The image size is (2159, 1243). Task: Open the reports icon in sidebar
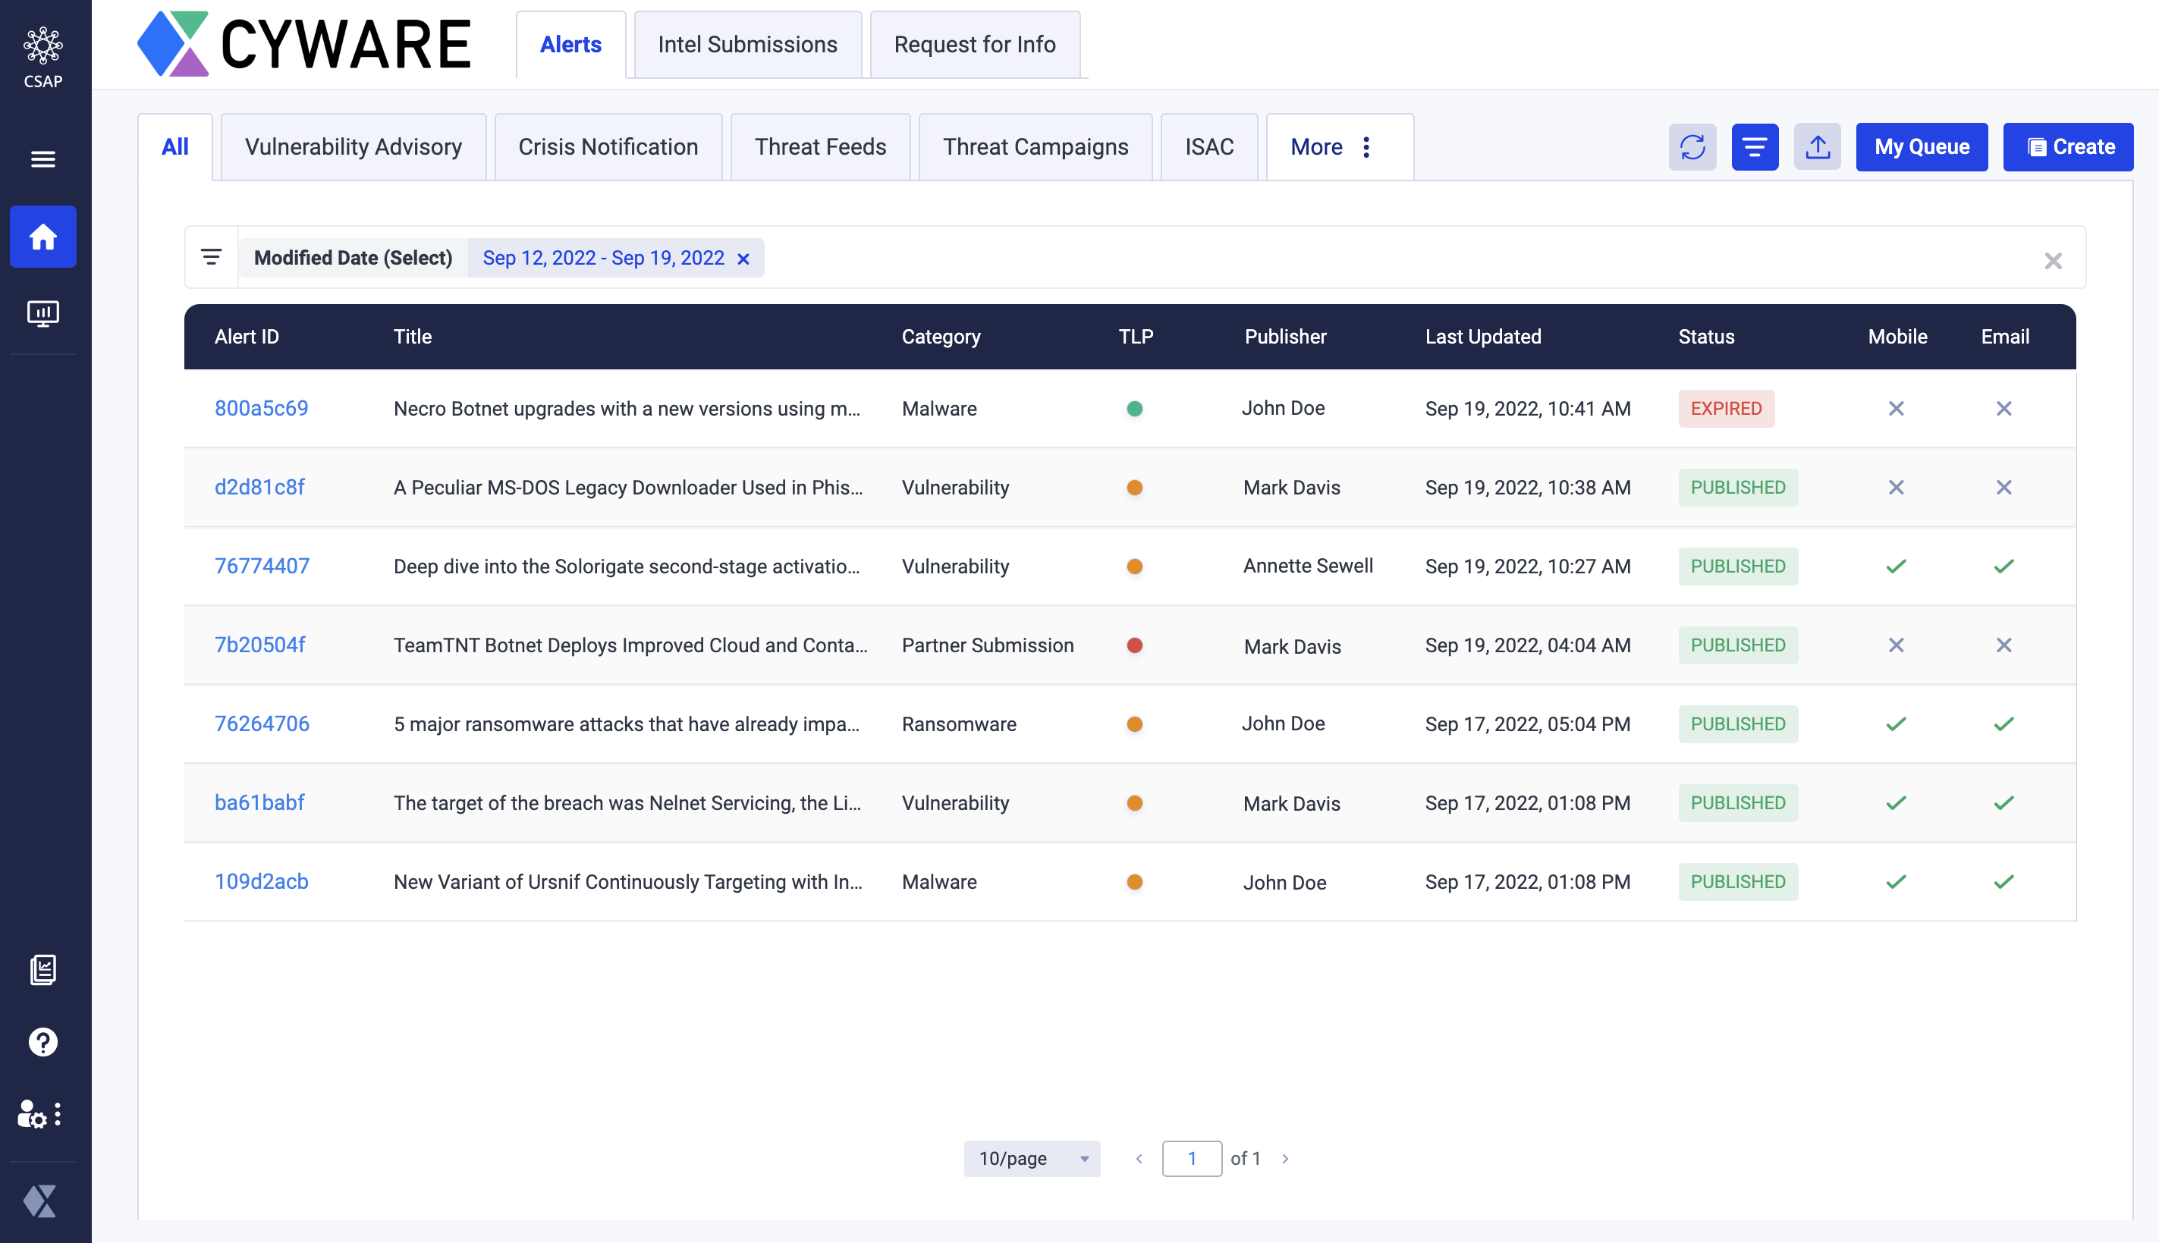point(42,970)
